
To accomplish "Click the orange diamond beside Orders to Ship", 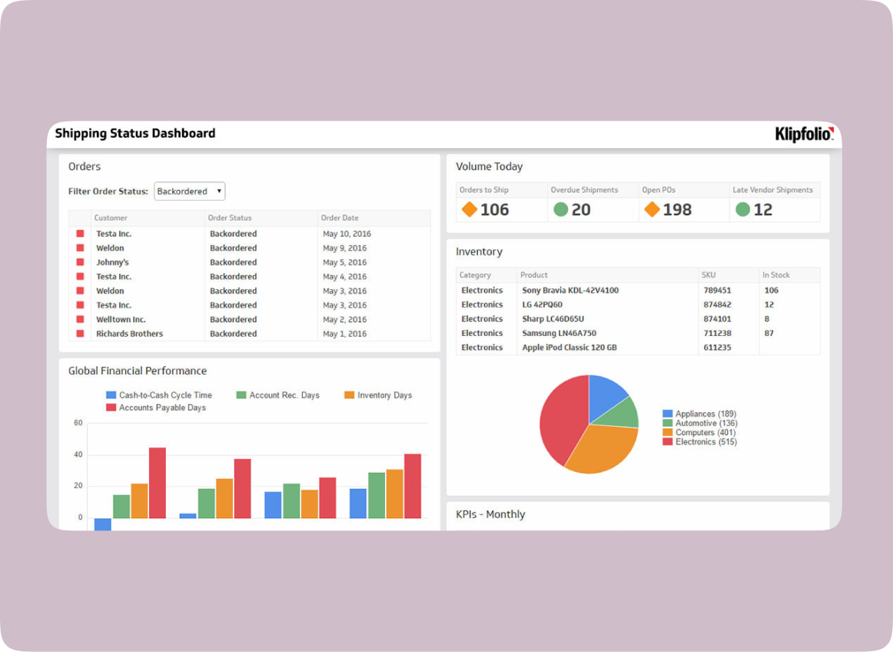I will (469, 209).
